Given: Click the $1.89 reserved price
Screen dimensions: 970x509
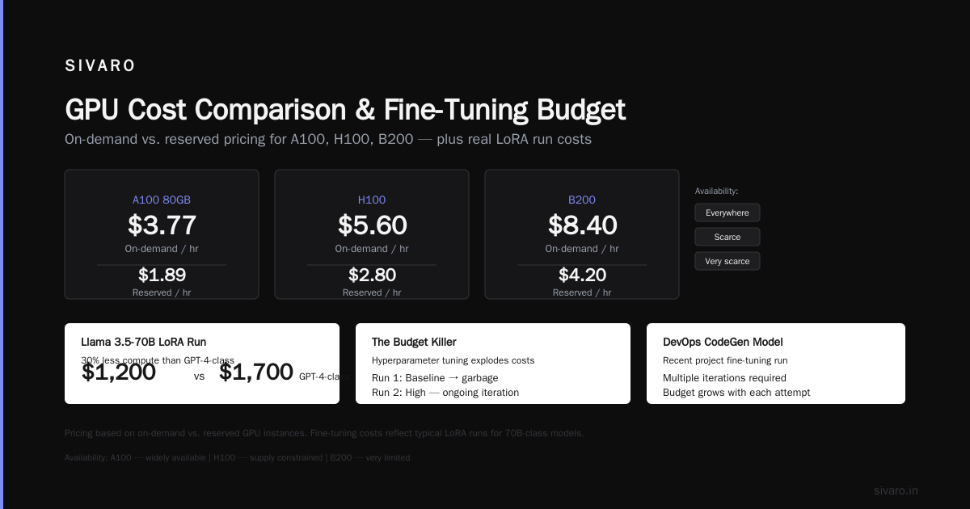Looking at the screenshot, I should coord(162,275).
